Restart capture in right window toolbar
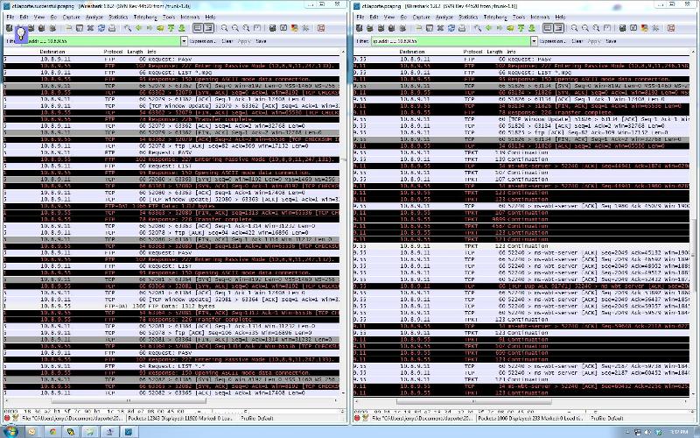The height and width of the screenshot is (438, 700). 402,28
